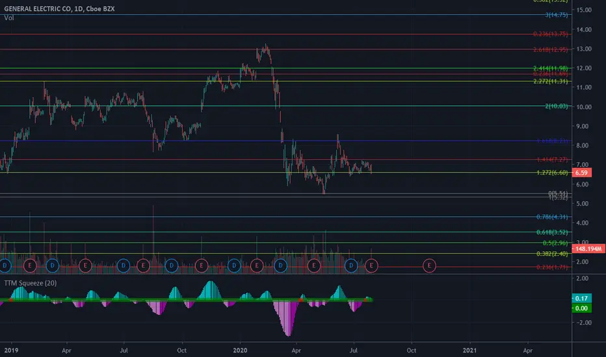Click the 148.194M volume value tag
Image resolution: width=606 pixels, height=357 pixels.
coord(588,249)
